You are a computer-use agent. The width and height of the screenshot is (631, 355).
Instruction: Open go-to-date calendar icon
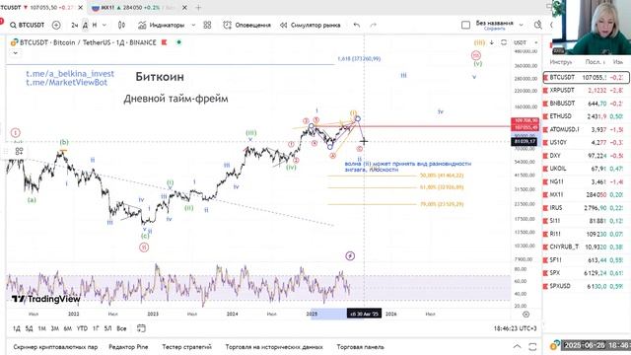141,328
